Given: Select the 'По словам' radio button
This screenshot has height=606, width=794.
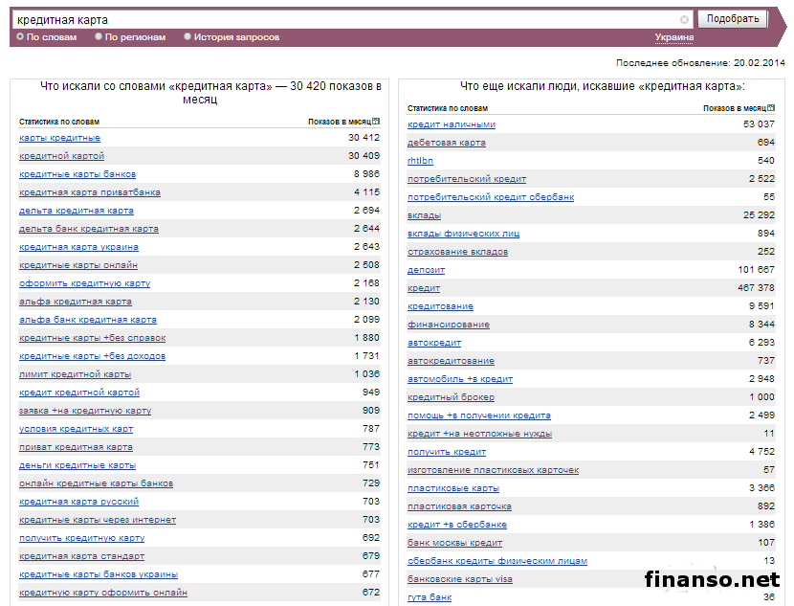Looking at the screenshot, I should pyautogui.click(x=20, y=37).
